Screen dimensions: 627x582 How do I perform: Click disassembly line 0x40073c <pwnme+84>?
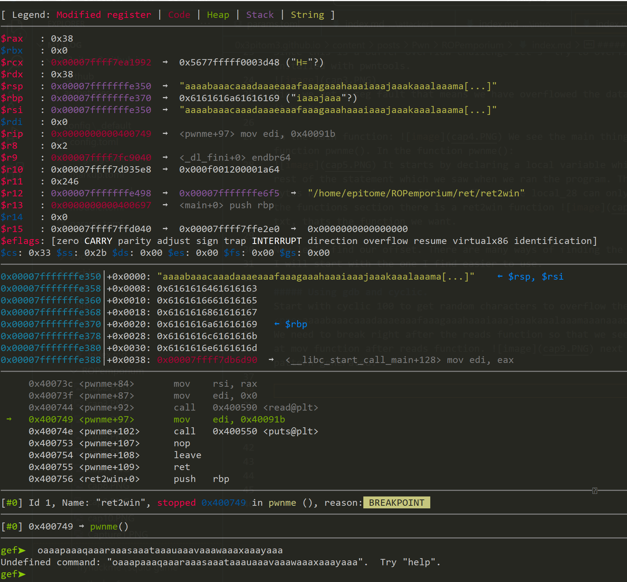143,384
